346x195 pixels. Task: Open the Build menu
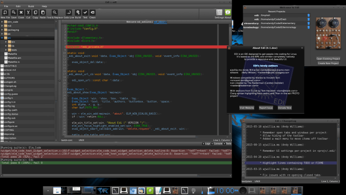[x=31, y=6]
